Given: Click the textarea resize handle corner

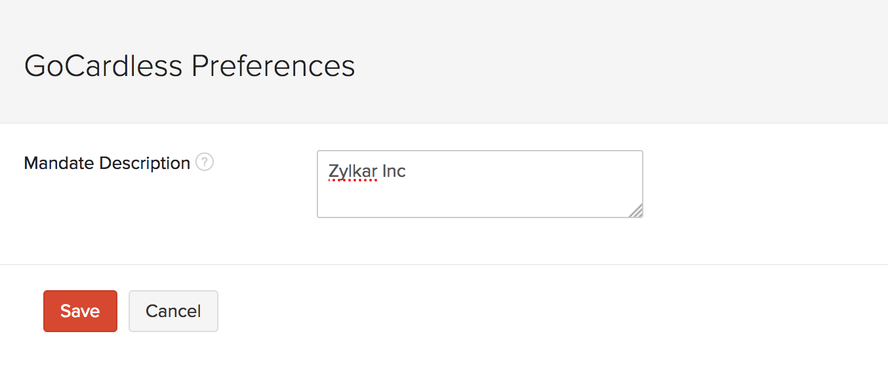Looking at the screenshot, I should point(636,210).
